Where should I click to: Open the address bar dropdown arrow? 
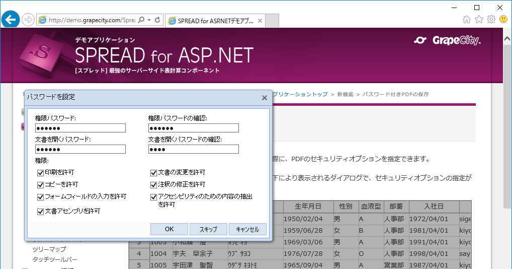point(149,20)
